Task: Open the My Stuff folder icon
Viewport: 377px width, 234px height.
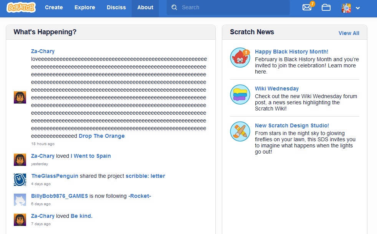Action: [x=326, y=7]
